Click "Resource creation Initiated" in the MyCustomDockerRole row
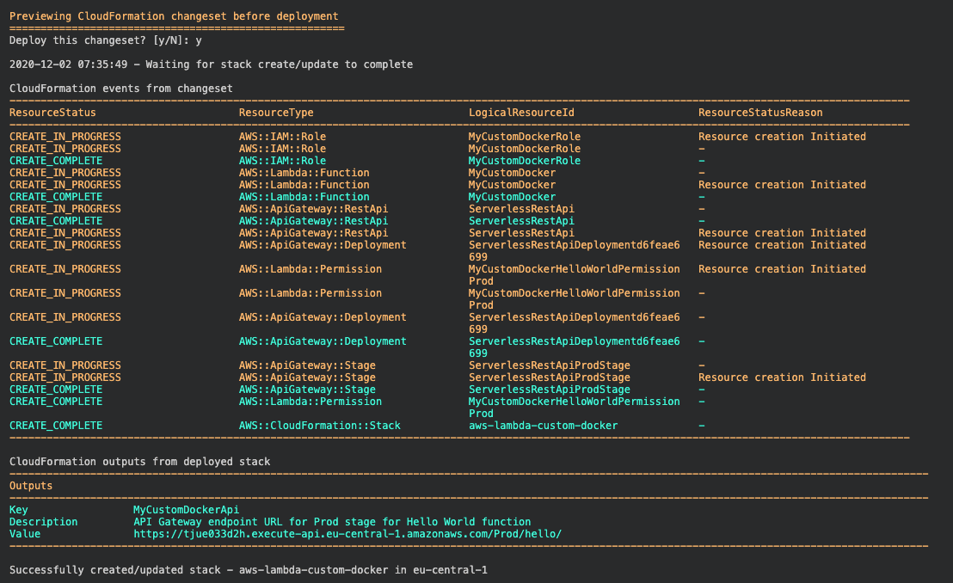 click(x=782, y=137)
